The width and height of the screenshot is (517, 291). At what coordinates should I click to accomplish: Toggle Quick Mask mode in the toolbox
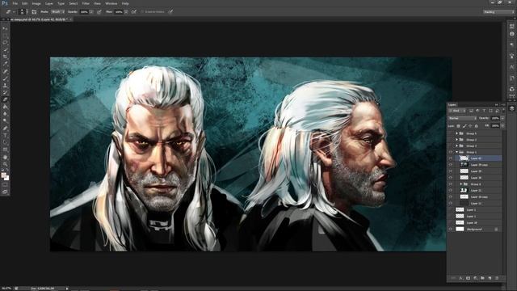(5, 185)
